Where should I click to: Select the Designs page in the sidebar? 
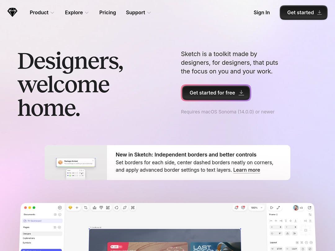42,234
